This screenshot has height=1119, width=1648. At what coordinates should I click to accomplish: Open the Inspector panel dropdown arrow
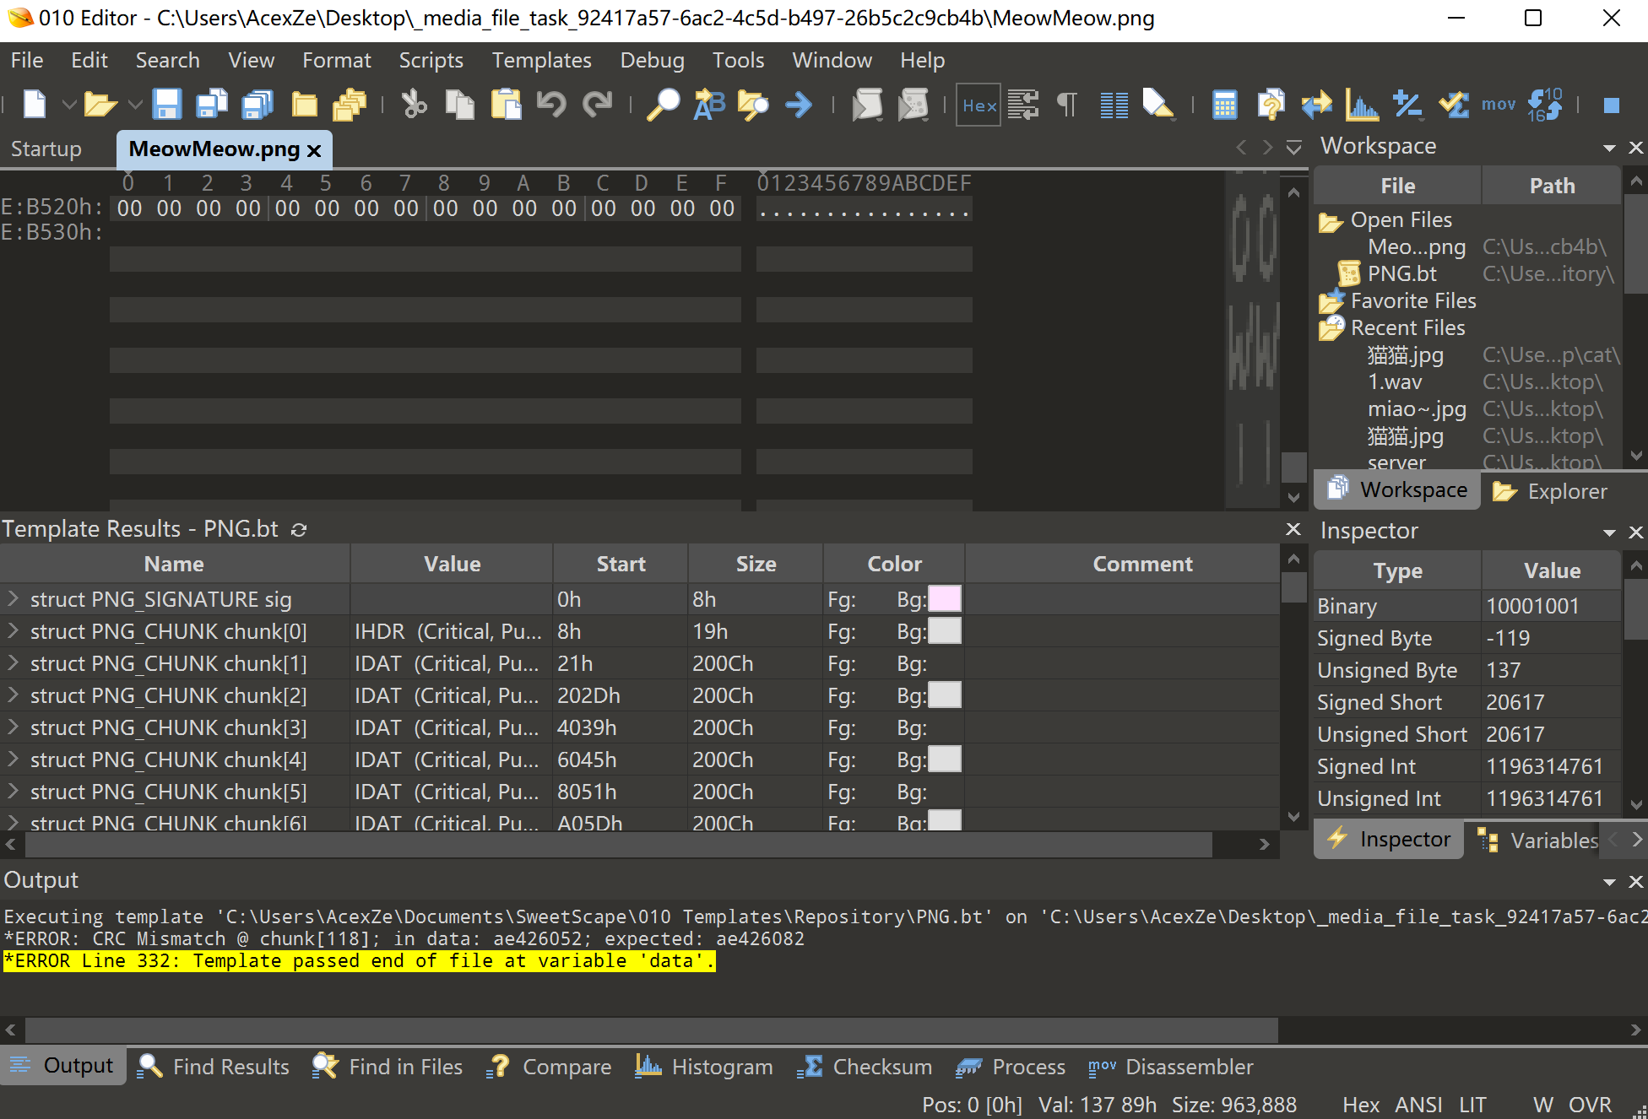tap(1609, 532)
